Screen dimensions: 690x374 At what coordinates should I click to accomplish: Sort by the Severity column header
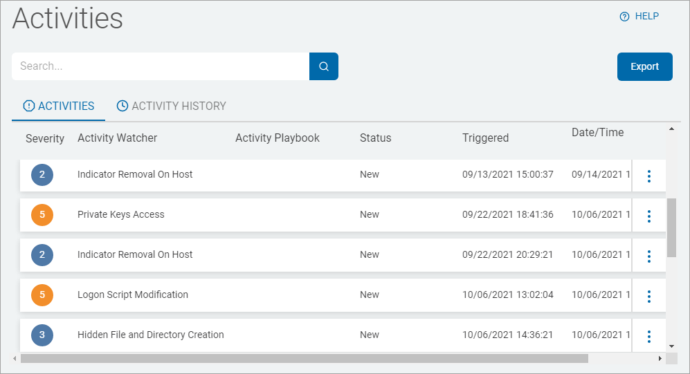click(x=45, y=138)
